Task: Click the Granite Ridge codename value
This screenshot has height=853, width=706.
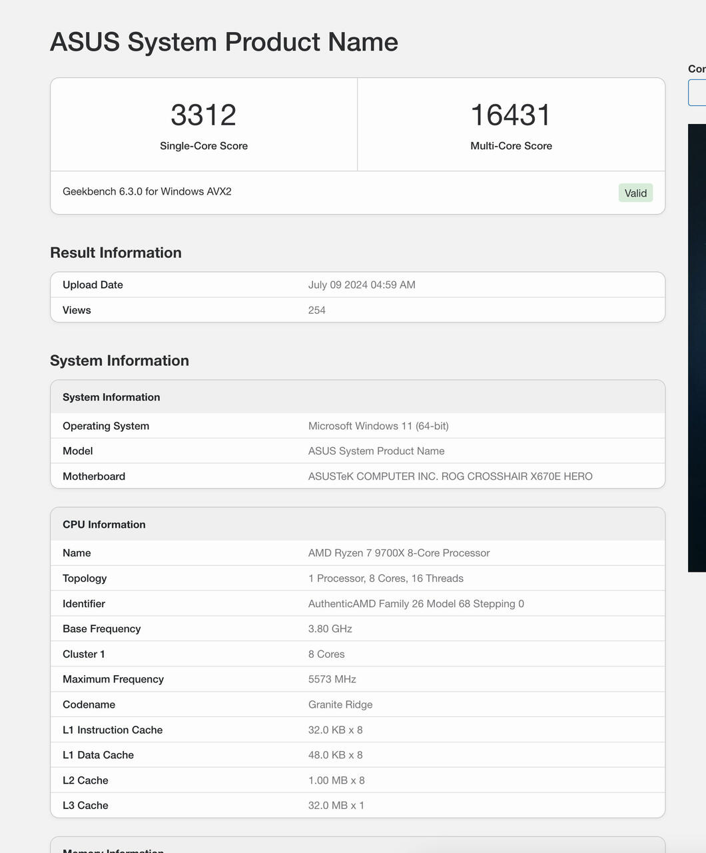Action: pyautogui.click(x=340, y=705)
